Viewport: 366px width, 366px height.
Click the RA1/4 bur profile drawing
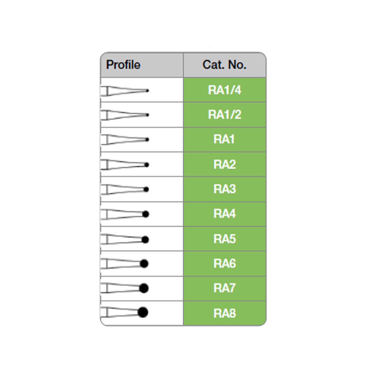point(125,91)
